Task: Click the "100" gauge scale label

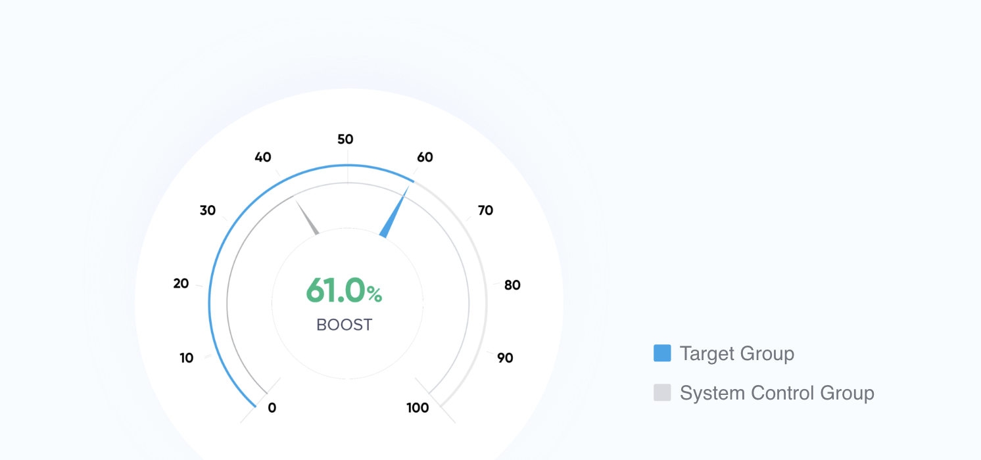Action: (x=418, y=407)
